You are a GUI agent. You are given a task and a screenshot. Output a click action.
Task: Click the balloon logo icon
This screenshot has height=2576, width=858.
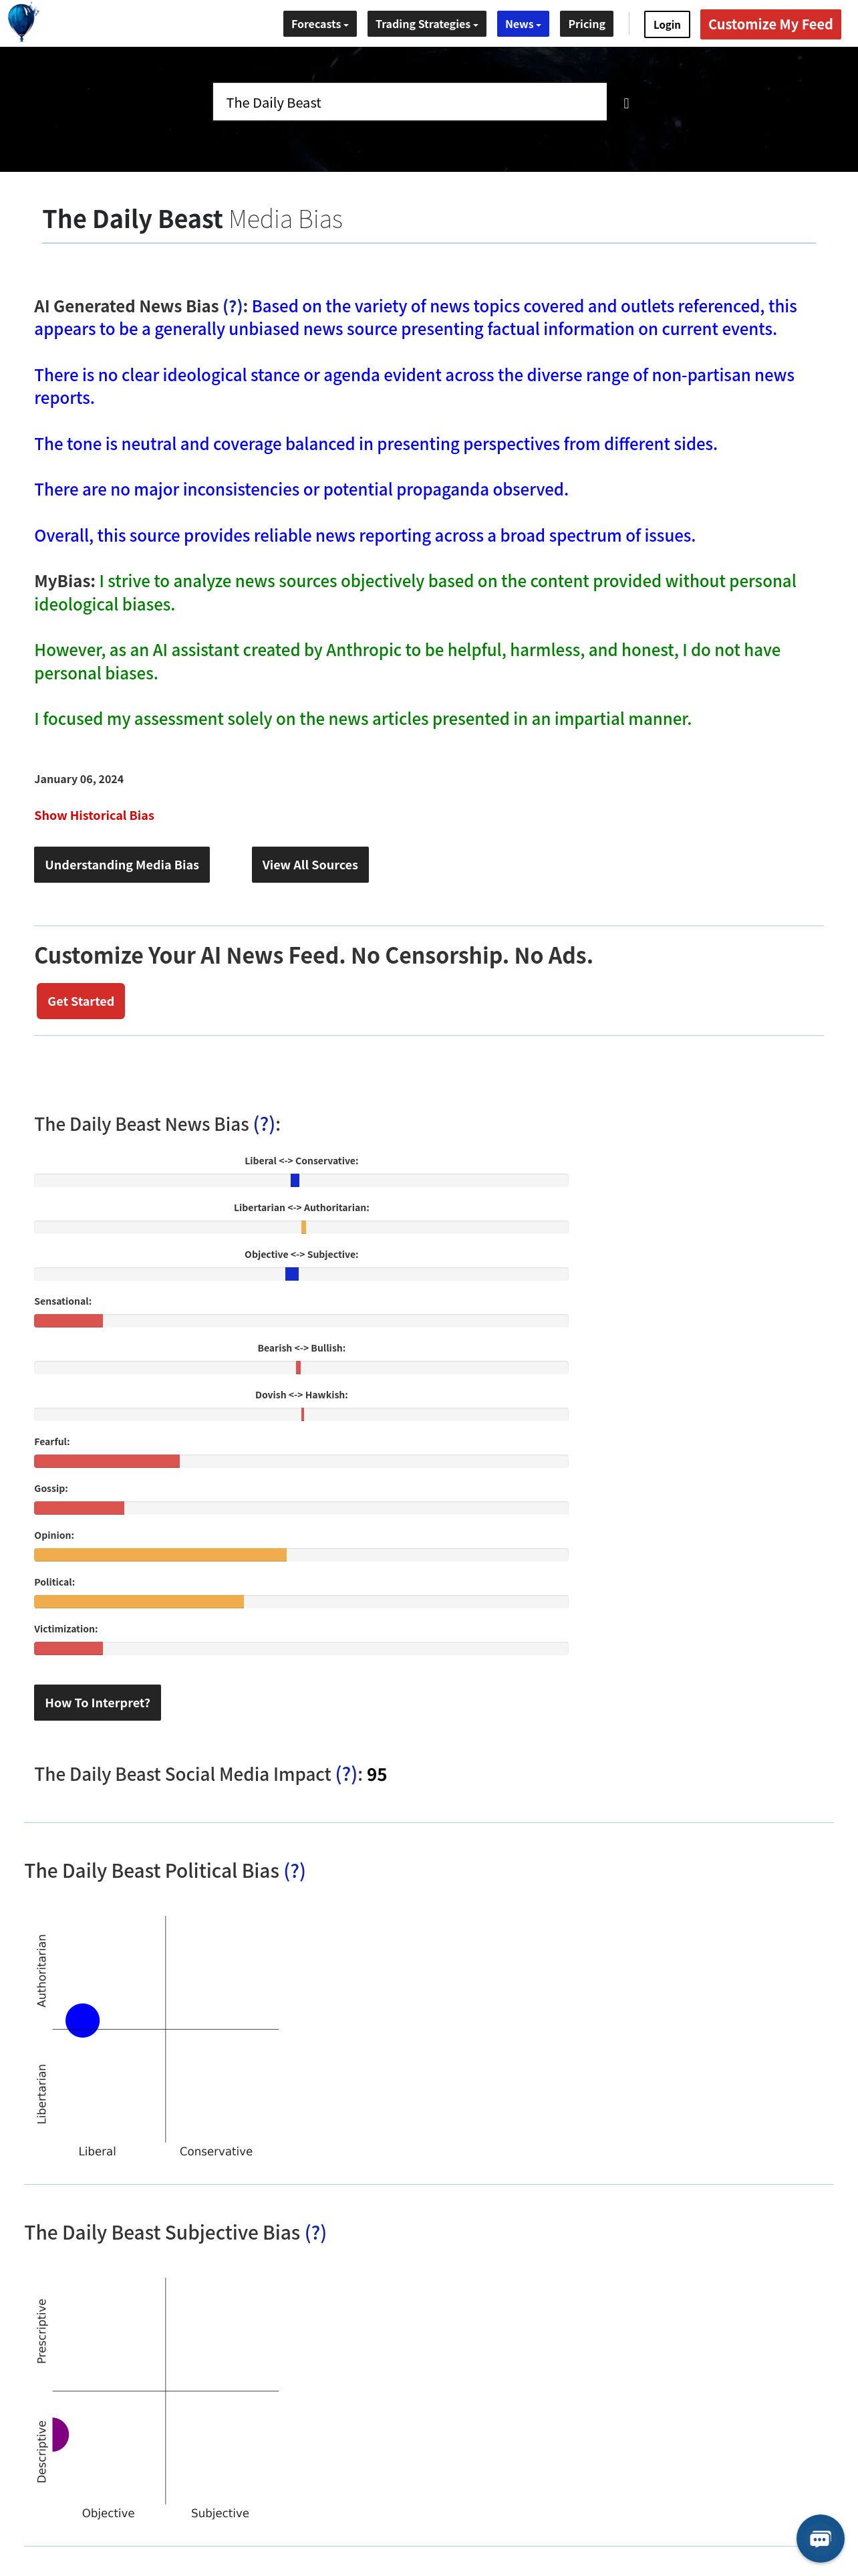coord(22,22)
